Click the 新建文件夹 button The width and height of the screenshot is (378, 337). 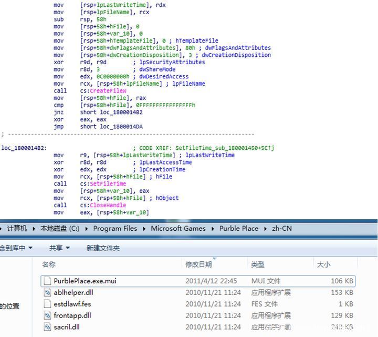(x=103, y=248)
